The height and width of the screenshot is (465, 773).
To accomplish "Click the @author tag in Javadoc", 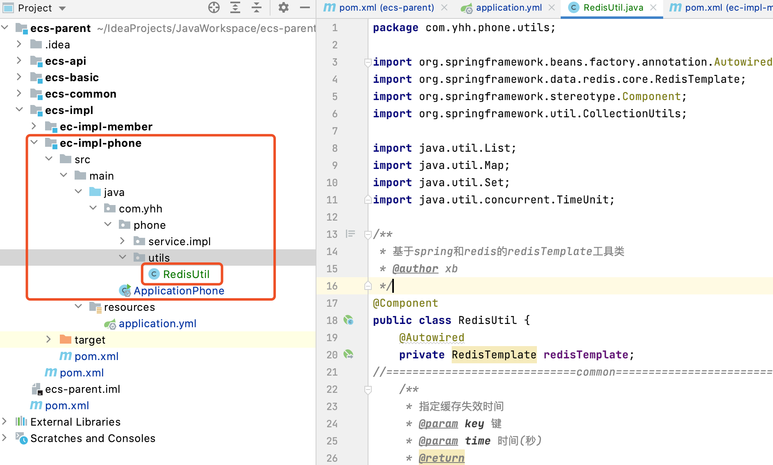I will (415, 269).
